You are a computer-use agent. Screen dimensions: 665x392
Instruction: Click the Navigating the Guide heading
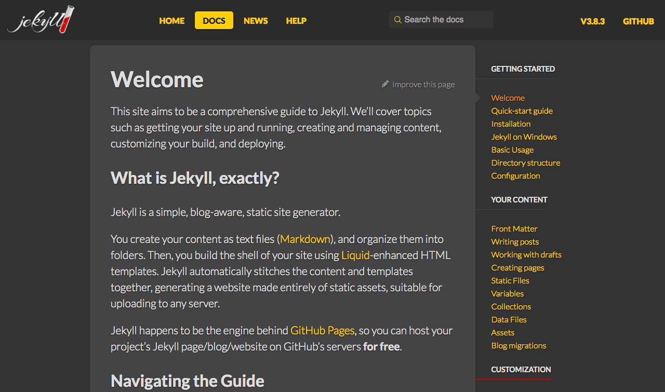188,381
